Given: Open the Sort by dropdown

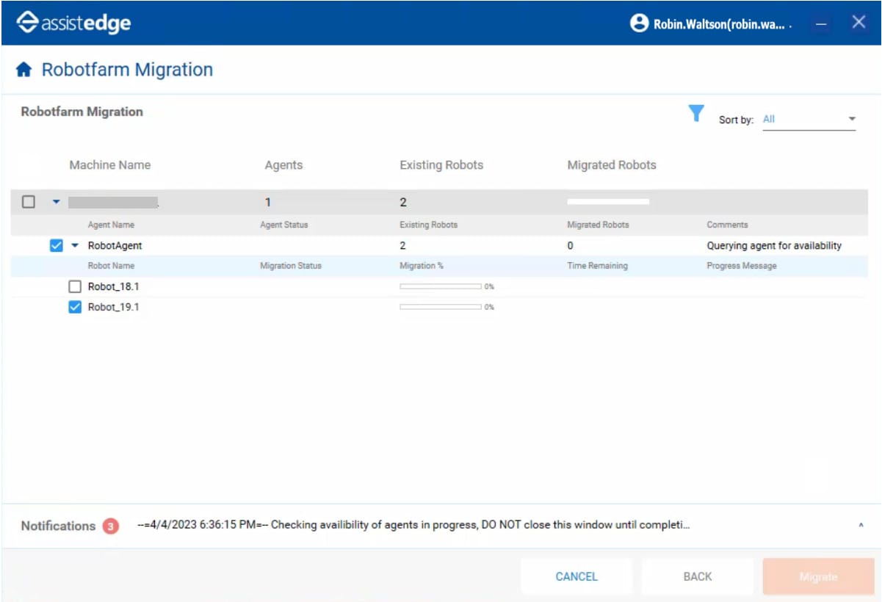Looking at the screenshot, I should pos(809,119).
